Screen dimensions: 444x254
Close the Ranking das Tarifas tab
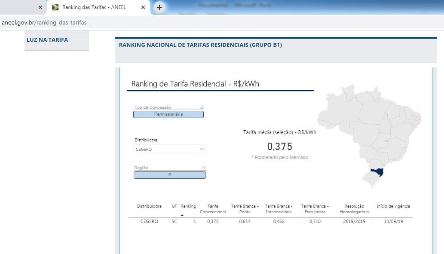click(143, 7)
